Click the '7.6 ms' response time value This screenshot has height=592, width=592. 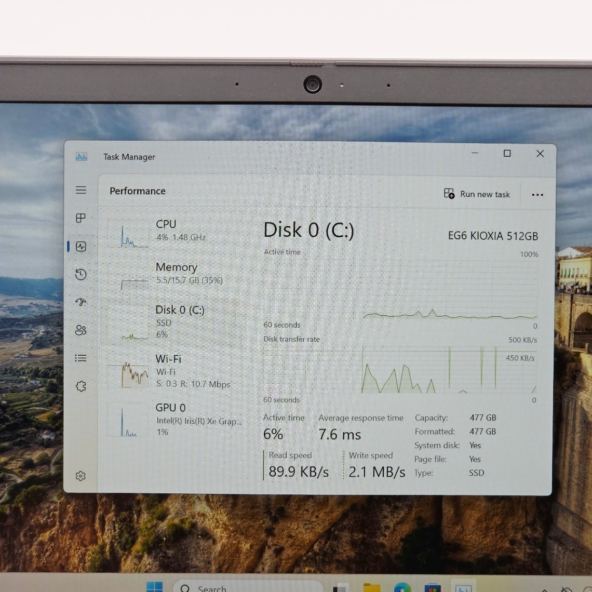pos(340,435)
